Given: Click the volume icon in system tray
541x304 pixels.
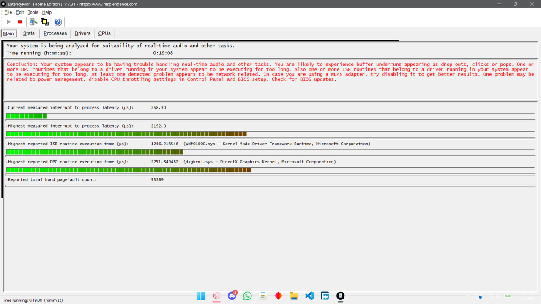Looking at the screenshot, I should (x=499, y=296).
